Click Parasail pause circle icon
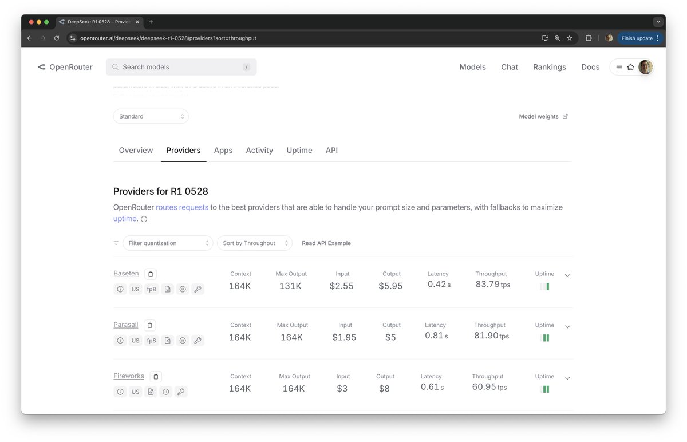Image resolution: width=687 pixels, height=442 pixels. (x=183, y=340)
